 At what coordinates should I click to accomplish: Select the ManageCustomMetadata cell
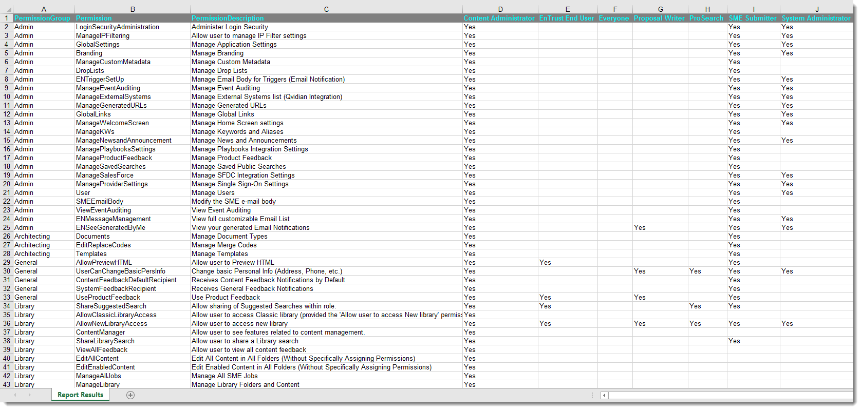click(133, 62)
